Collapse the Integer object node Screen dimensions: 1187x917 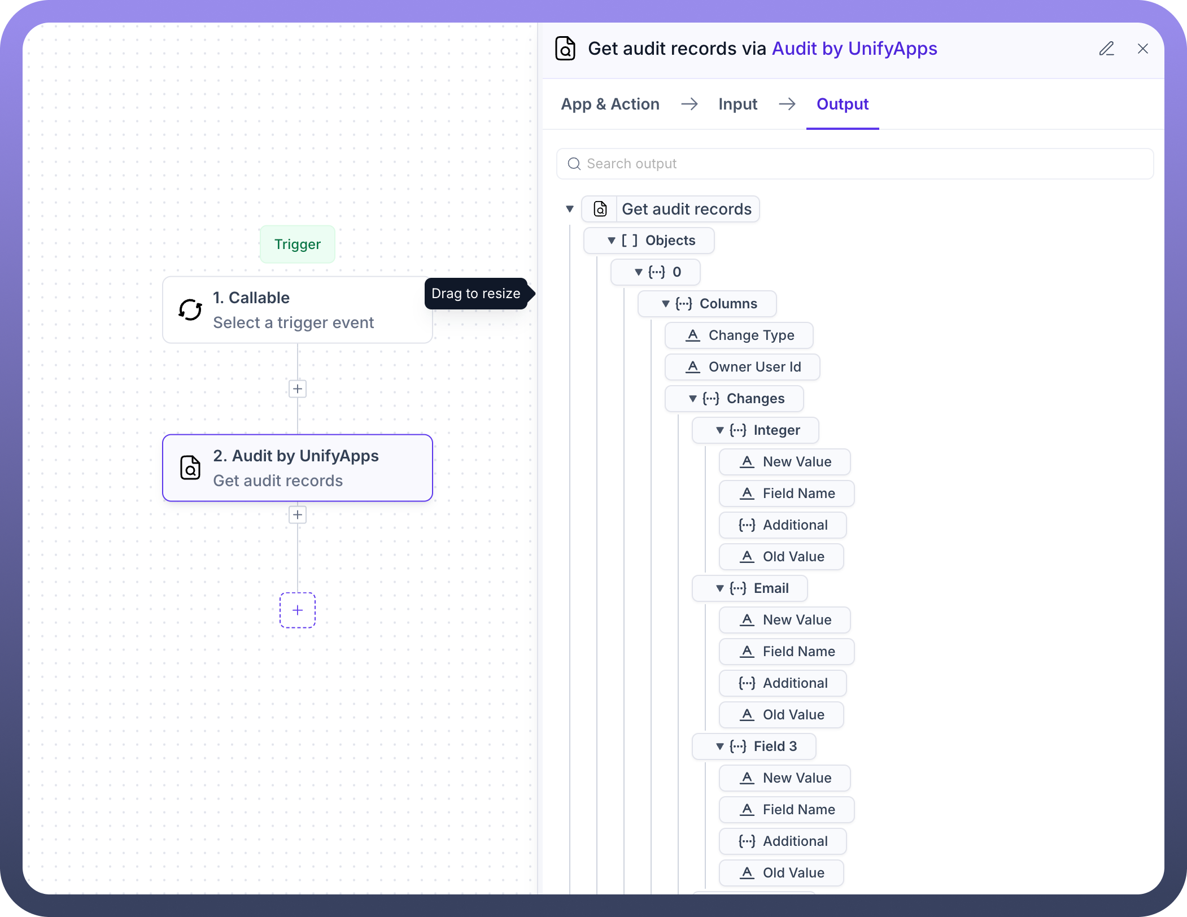pos(720,431)
